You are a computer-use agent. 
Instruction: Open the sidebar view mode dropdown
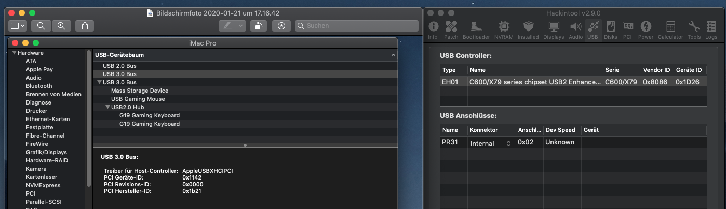(x=17, y=25)
